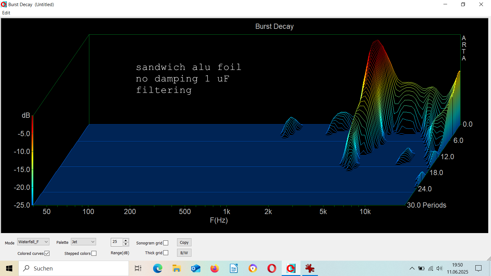The width and height of the screenshot is (491, 276).
Task: Enable the Stepped colors checkbox
Action: [94, 253]
